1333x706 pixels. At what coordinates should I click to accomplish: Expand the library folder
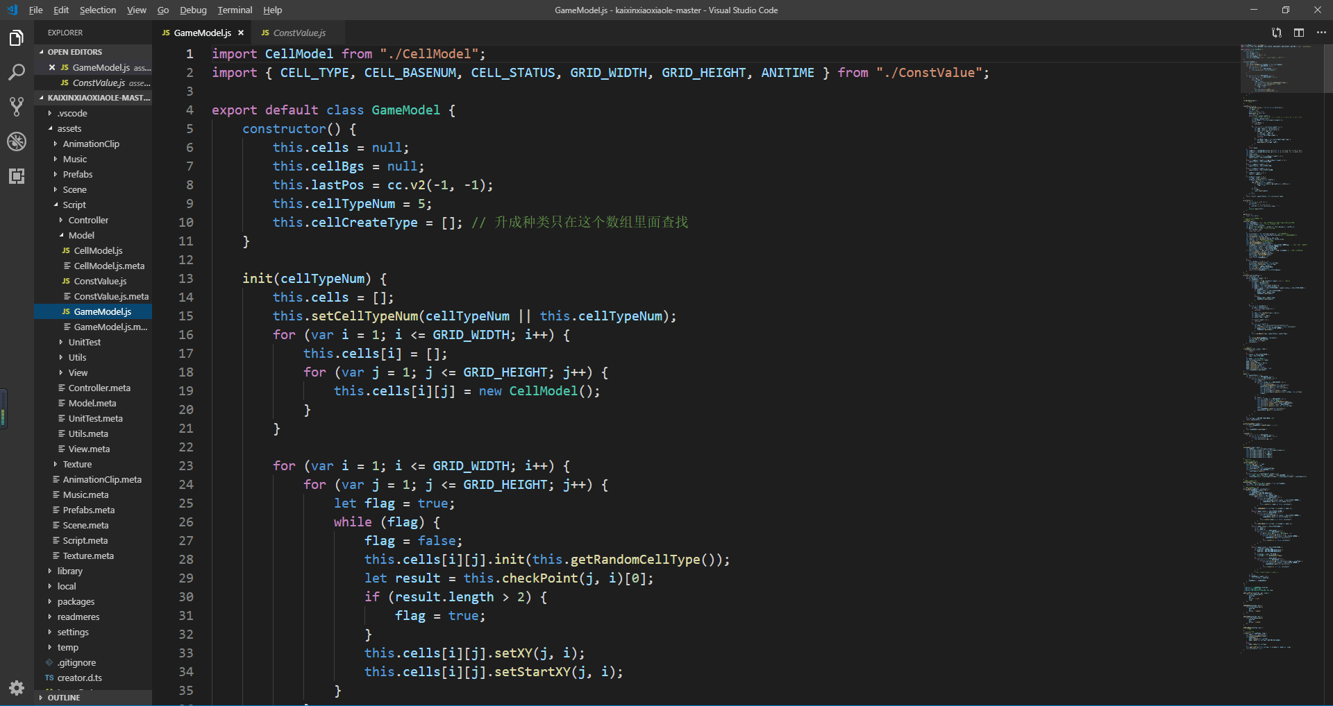coord(93,571)
